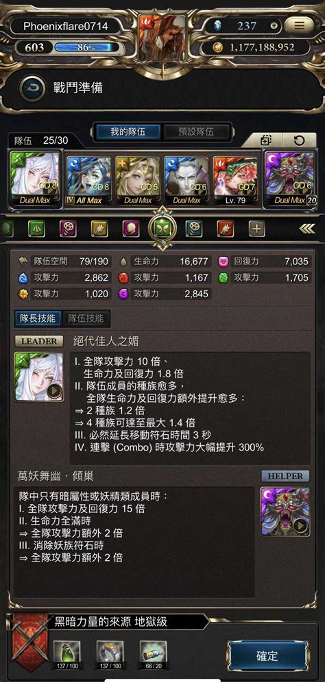This screenshot has width=325, height=682.
Task: Switch to 我的隊伍 tab
Action: (x=128, y=131)
